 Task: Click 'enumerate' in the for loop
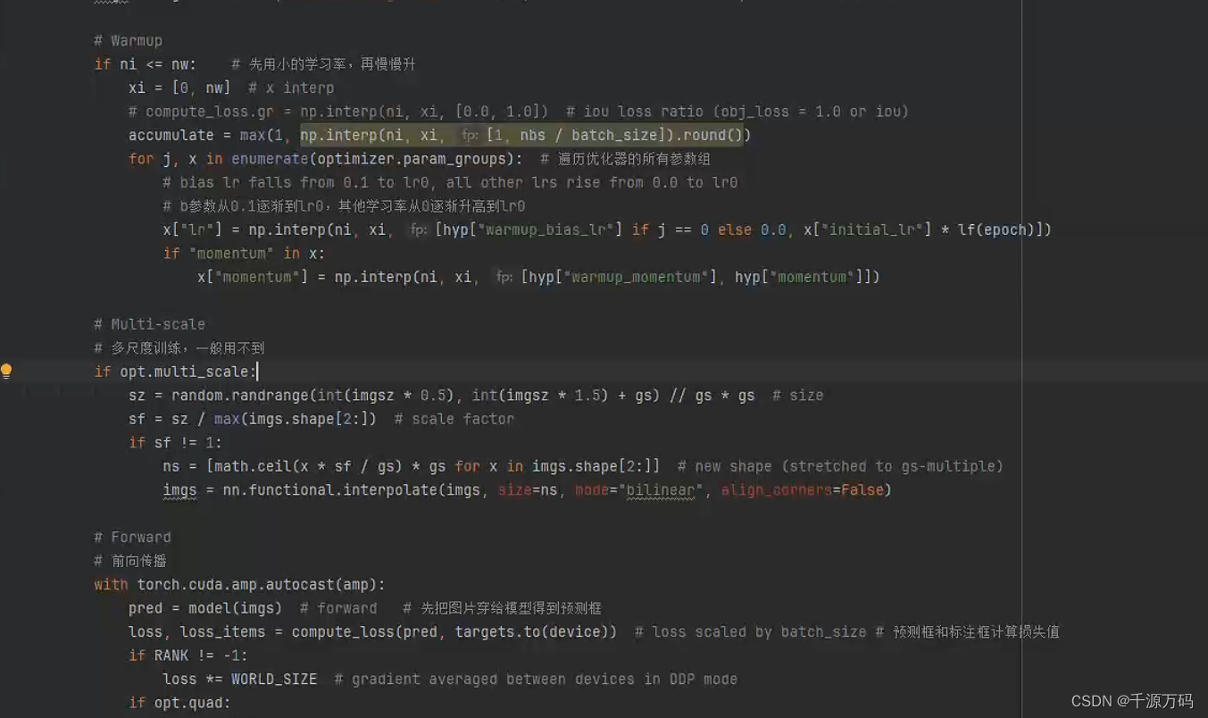click(x=270, y=159)
